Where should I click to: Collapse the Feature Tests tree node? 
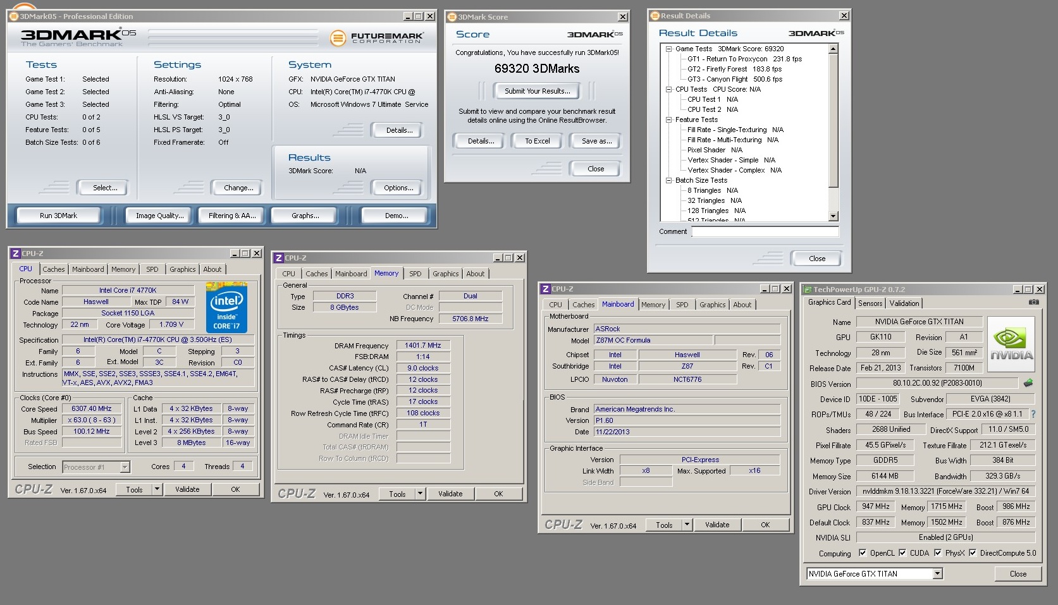668,119
